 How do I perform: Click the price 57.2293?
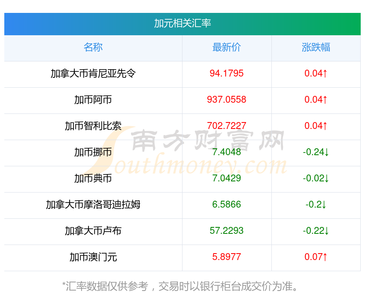[226, 231]
